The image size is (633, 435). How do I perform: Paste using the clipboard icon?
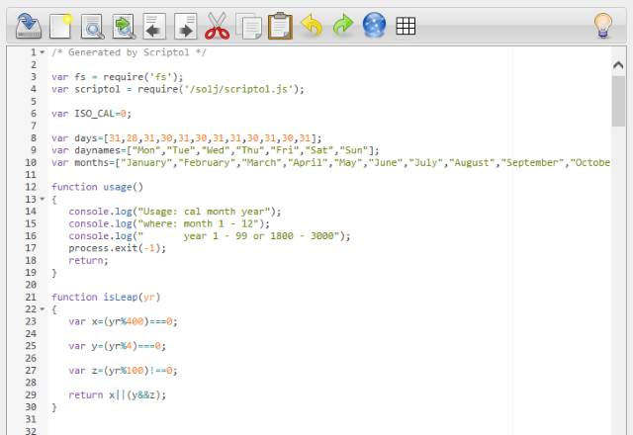click(x=280, y=26)
